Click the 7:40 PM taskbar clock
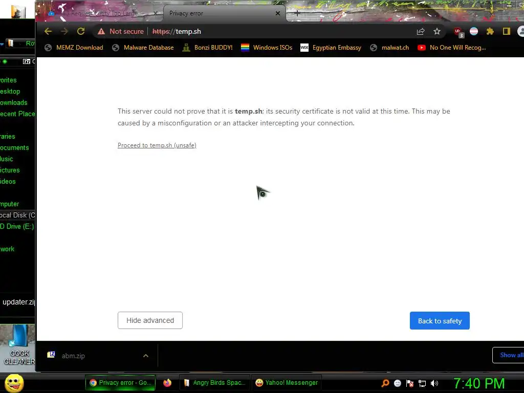Image resolution: width=524 pixels, height=393 pixels. pos(479,383)
